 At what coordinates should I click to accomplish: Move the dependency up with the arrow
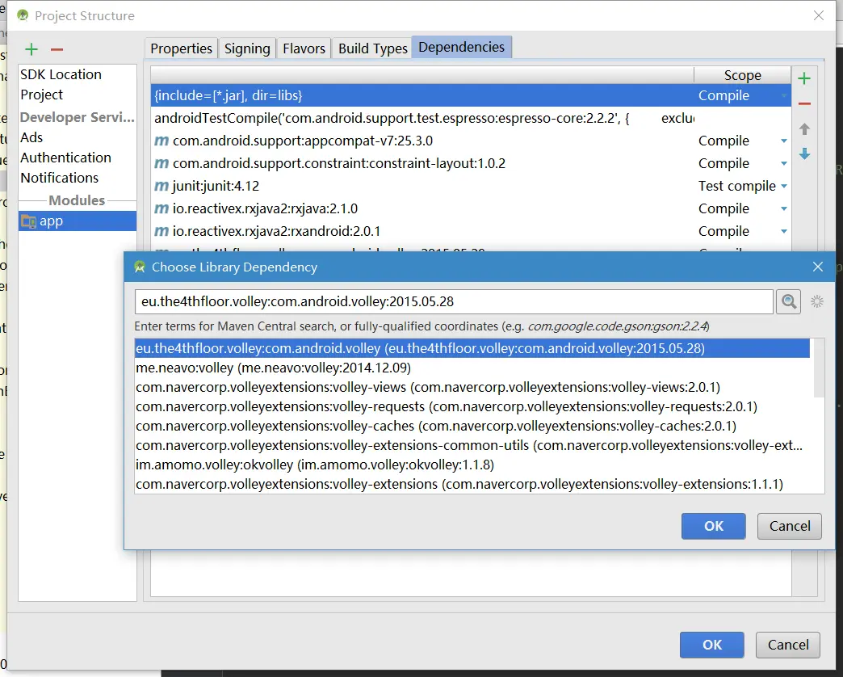pos(804,129)
